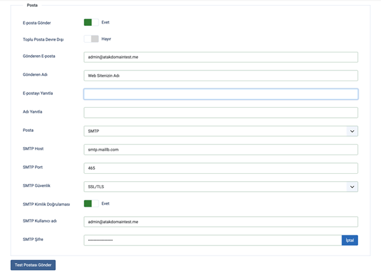Toggle the Toplu Posta Devre Dışı switch
Viewport: 381px width, 272px height.
(x=91, y=39)
